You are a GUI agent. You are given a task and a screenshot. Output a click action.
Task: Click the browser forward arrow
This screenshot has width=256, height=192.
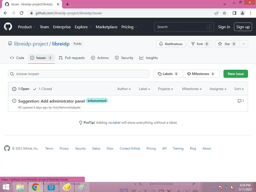click(x=13, y=13)
